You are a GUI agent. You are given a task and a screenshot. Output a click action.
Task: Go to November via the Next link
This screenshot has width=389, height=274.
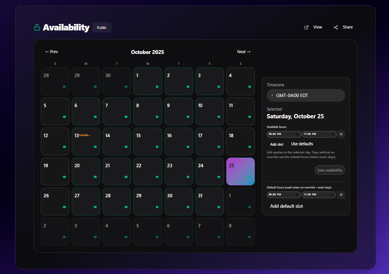[x=244, y=51]
